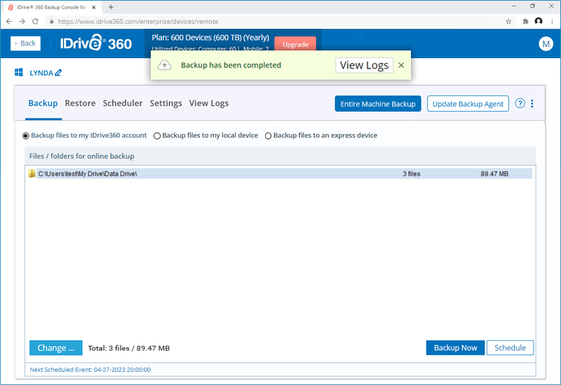Click 'Total: 3 files / 89.47 MB' text
This screenshot has height=385, width=561.
pyautogui.click(x=129, y=348)
